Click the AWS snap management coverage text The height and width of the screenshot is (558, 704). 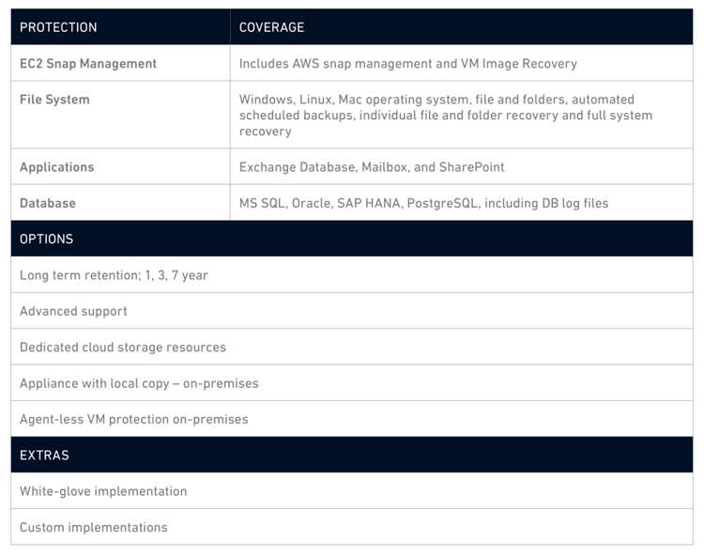pos(407,64)
